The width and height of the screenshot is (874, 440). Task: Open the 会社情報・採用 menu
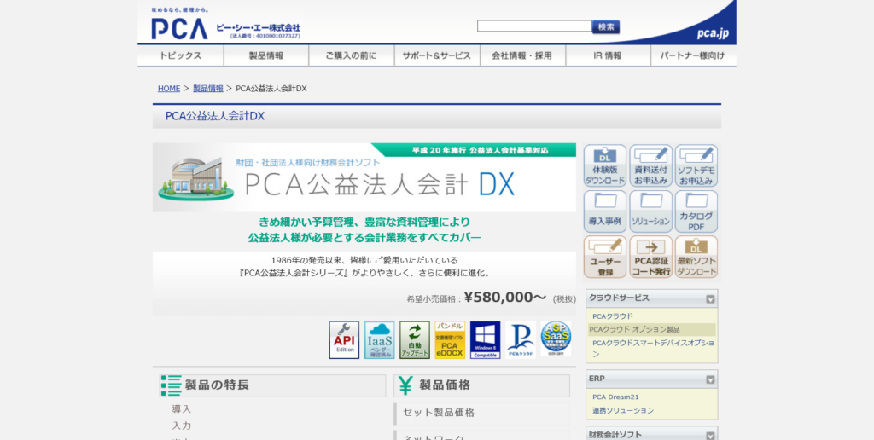(x=522, y=55)
